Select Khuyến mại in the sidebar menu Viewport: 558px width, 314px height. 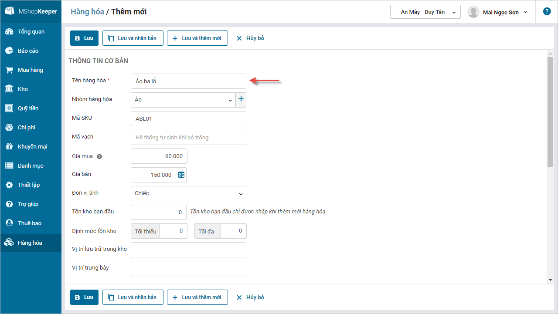(x=32, y=147)
